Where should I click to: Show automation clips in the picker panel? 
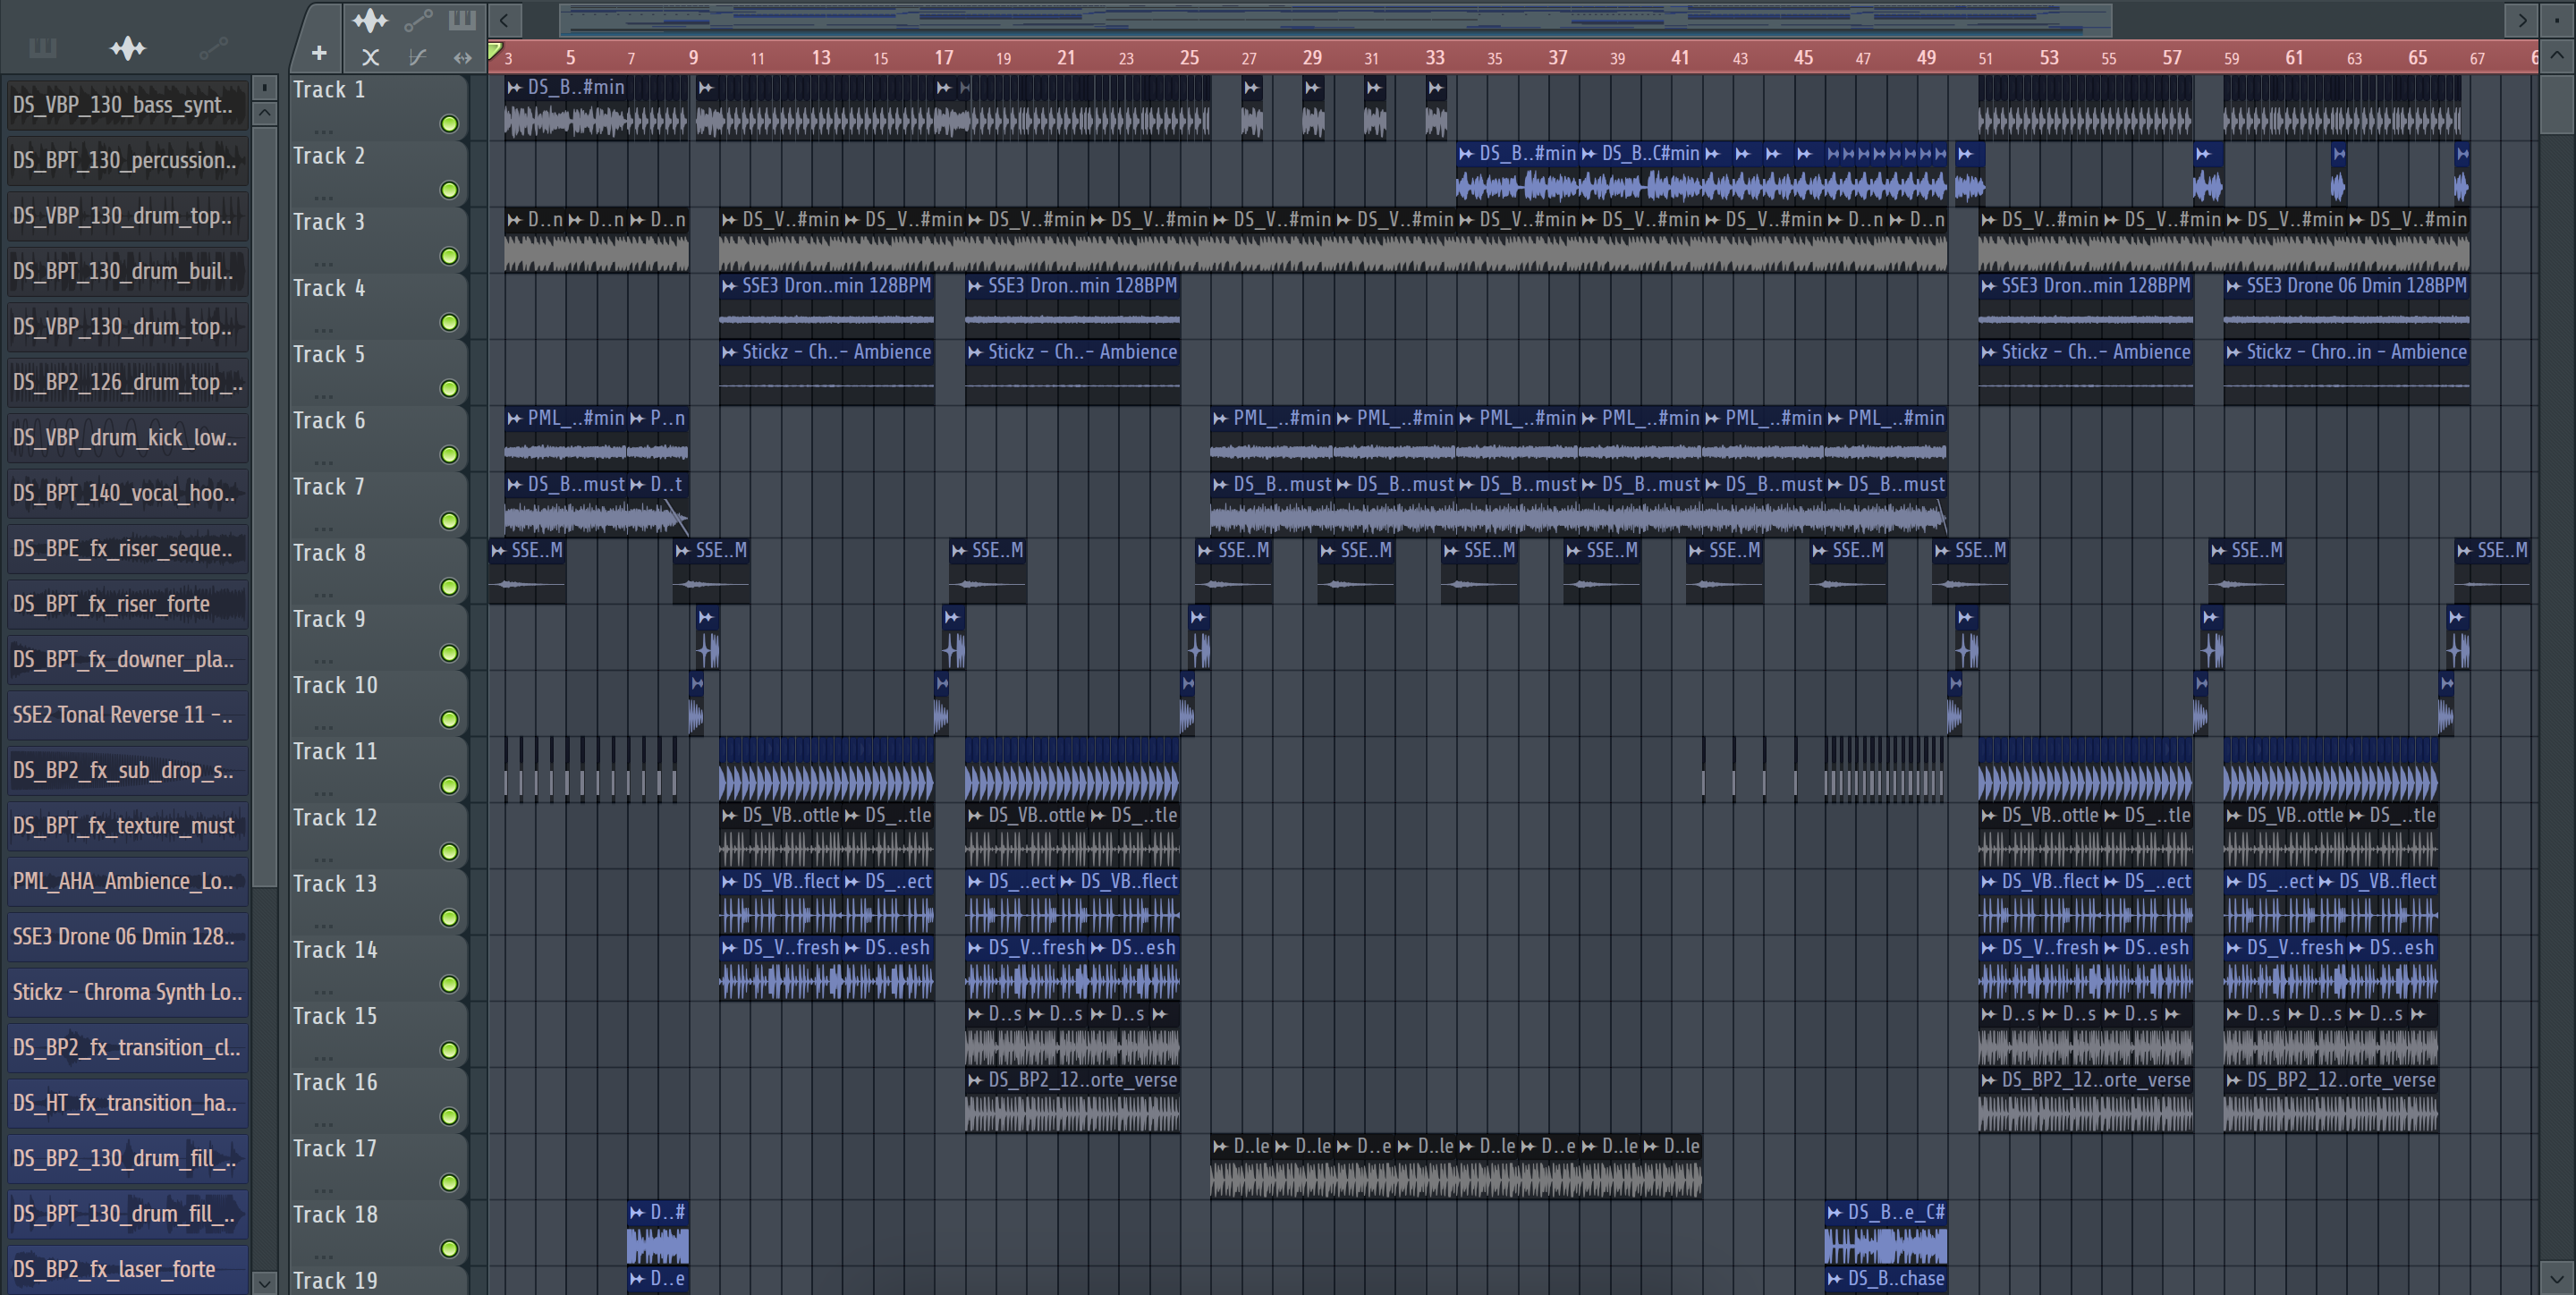pos(213,47)
